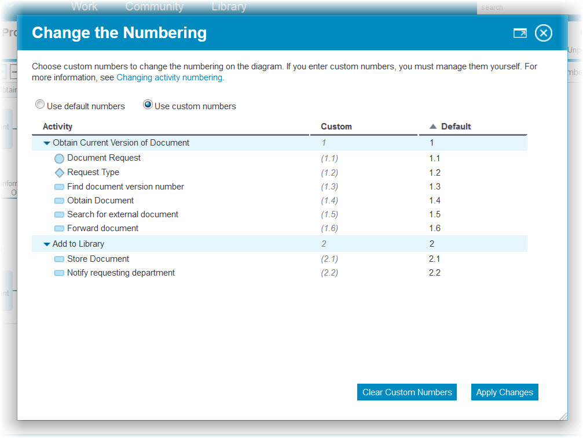Click the Custom column header
This screenshot has width=583, height=438.
click(x=336, y=127)
